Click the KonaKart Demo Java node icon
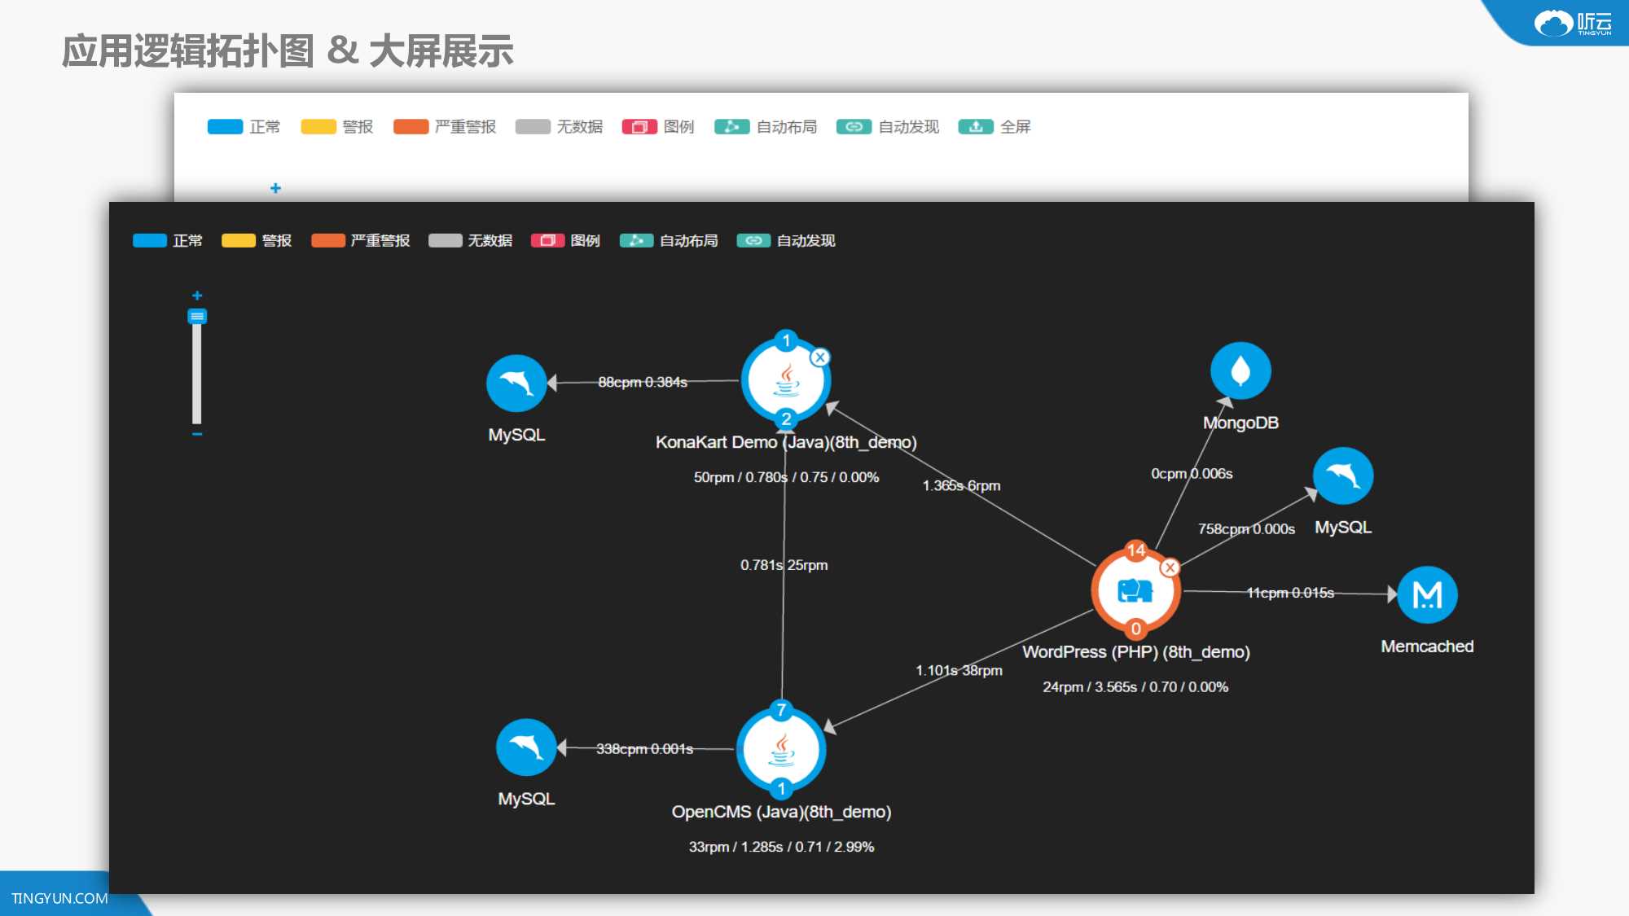 pyautogui.click(x=785, y=380)
